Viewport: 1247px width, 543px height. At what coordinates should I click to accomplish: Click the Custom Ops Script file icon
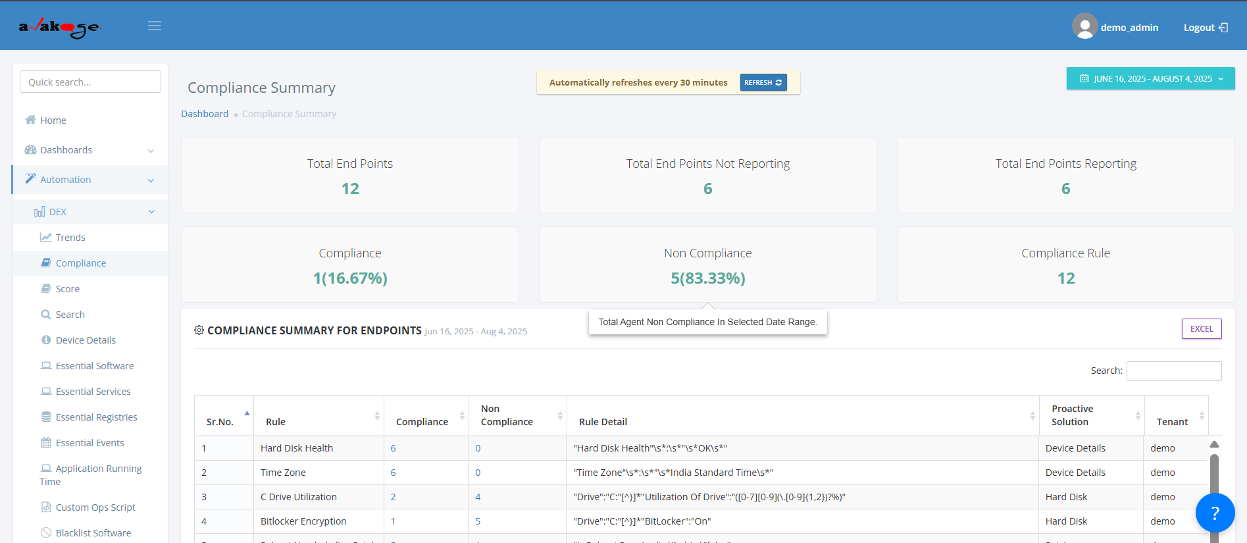[46, 507]
